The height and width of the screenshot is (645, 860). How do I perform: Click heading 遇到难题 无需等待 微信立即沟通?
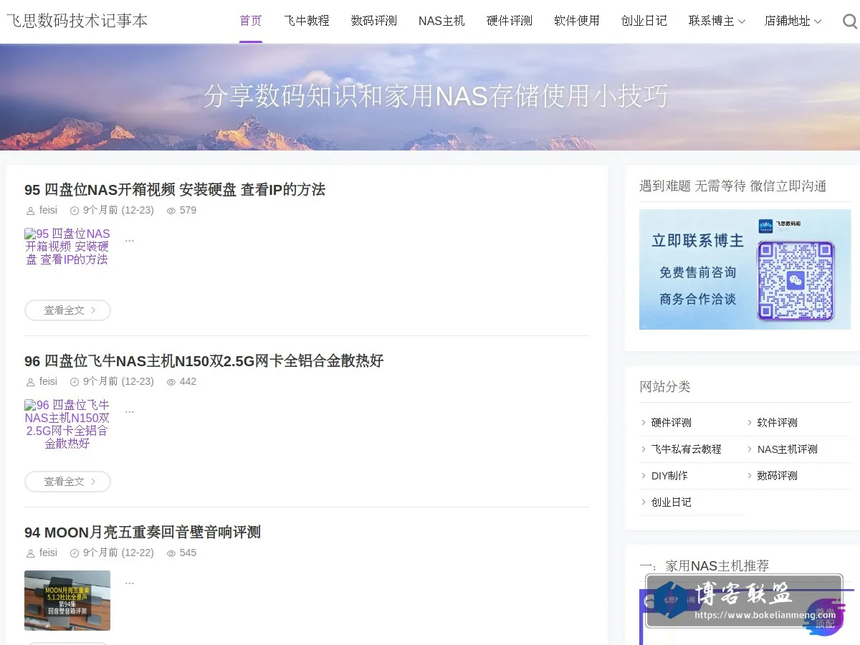click(x=733, y=186)
